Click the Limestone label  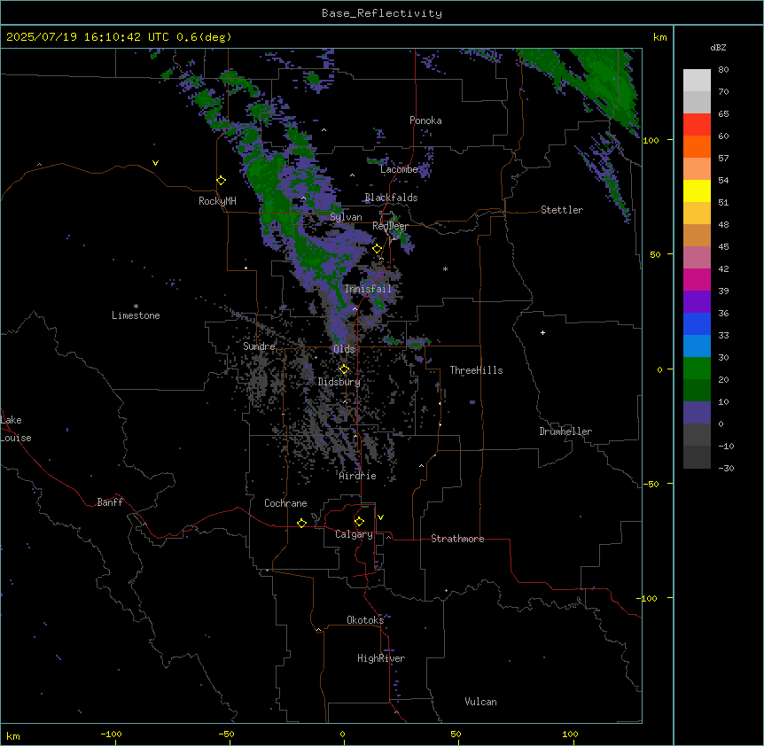[136, 315]
